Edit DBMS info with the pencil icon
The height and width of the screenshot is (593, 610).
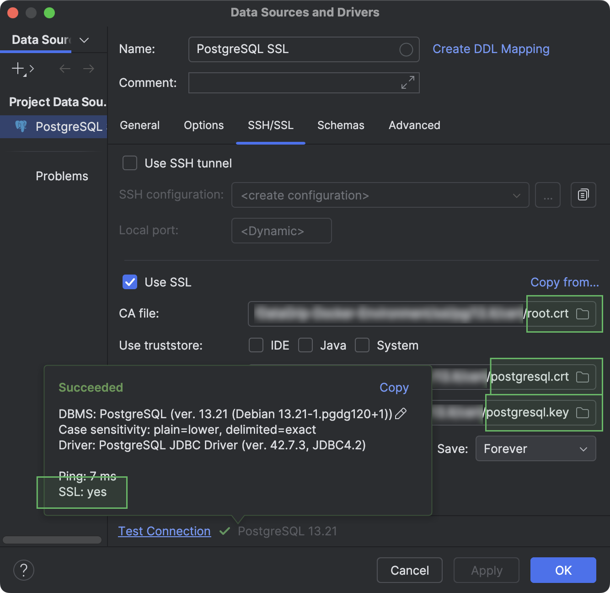pos(401,414)
